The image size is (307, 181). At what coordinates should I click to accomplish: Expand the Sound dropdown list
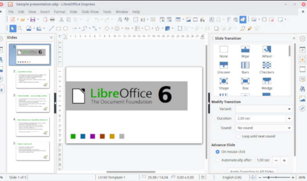pyautogui.click(x=289, y=128)
